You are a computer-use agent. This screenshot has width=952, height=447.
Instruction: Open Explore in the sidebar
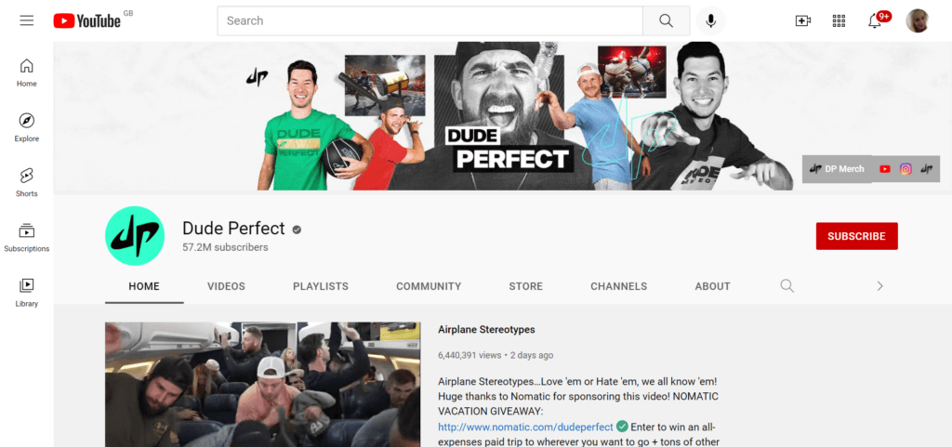pos(27,127)
